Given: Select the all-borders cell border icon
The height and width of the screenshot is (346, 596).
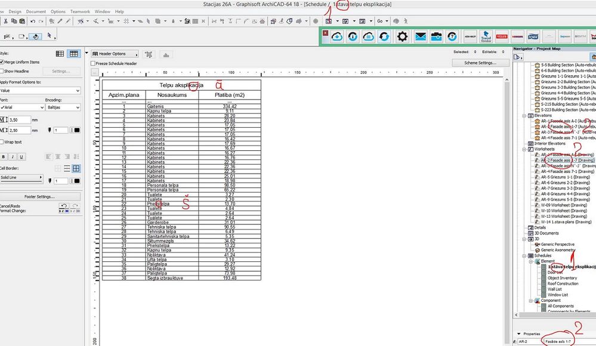Looking at the screenshot, I should [x=76, y=168].
